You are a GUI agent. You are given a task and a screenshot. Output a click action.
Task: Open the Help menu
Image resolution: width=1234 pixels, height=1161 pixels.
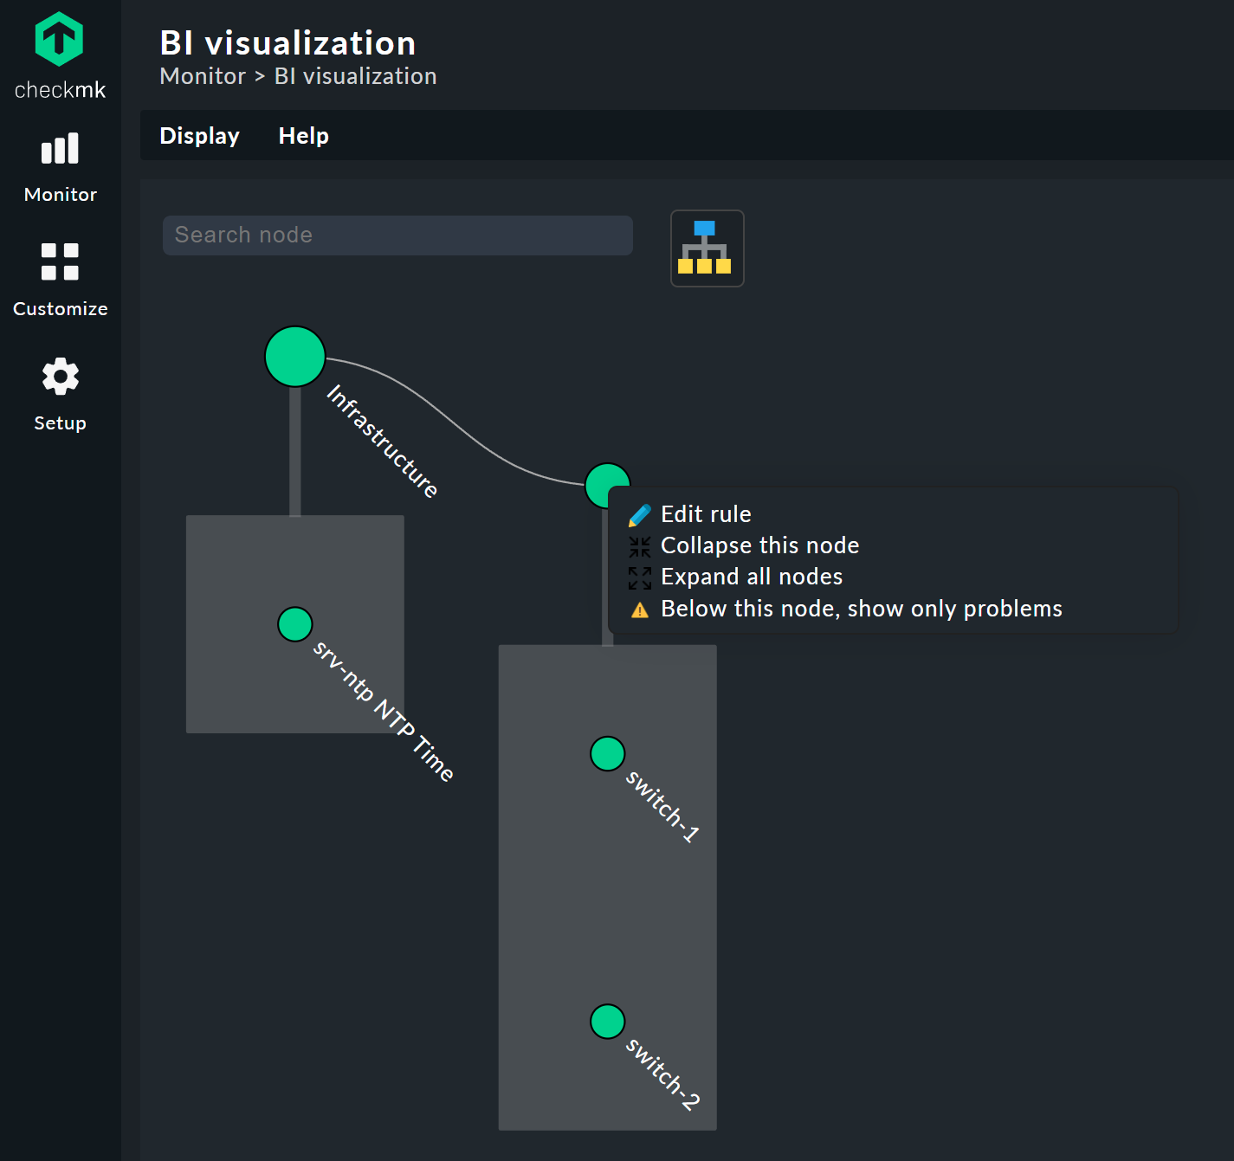pyautogui.click(x=303, y=136)
